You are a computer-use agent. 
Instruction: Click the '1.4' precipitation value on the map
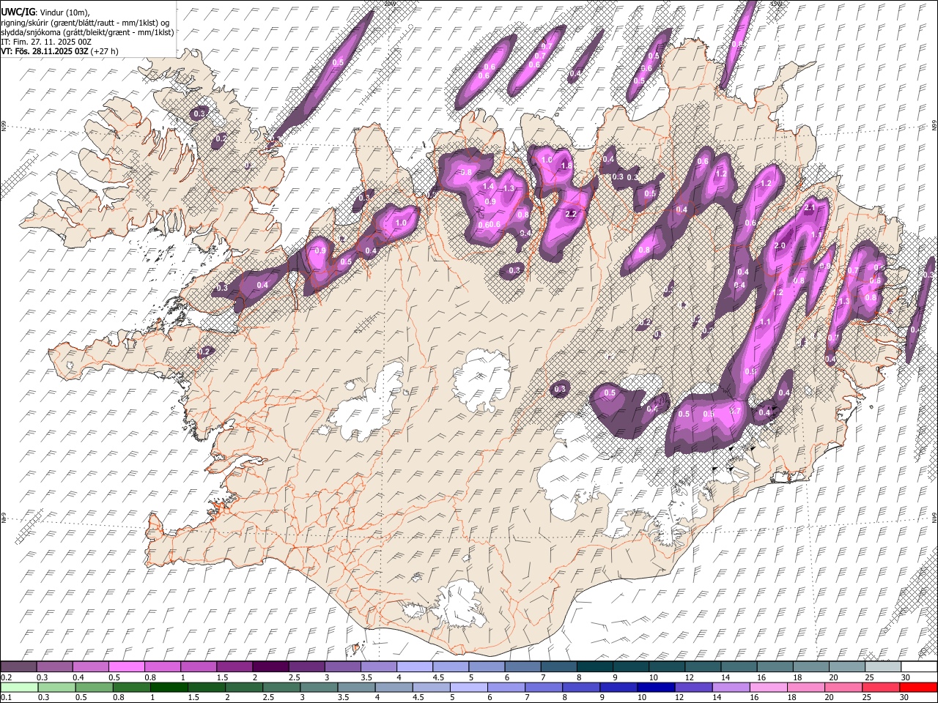pos(489,187)
